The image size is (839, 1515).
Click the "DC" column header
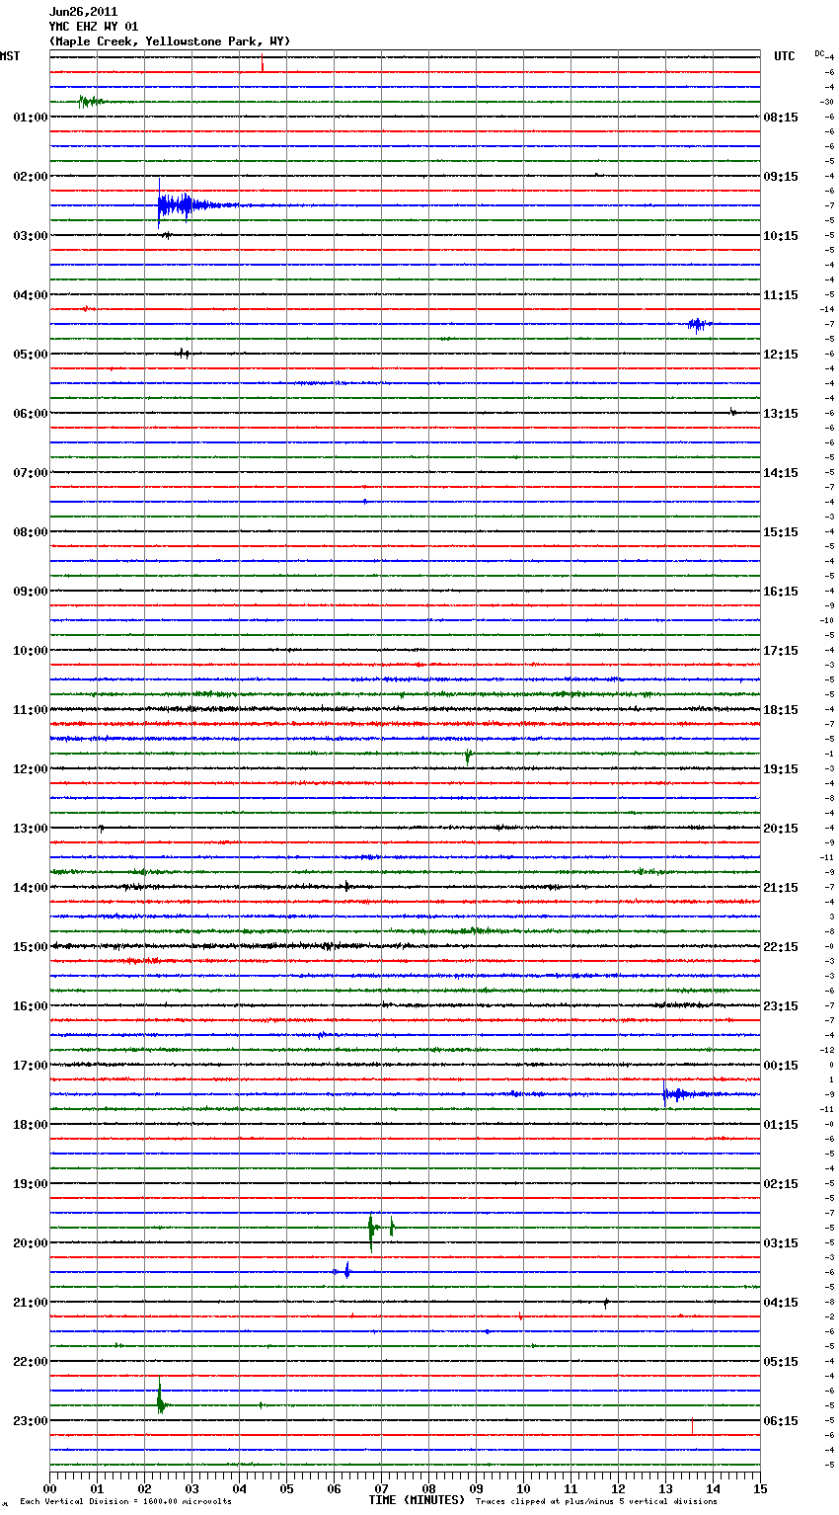click(x=819, y=53)
